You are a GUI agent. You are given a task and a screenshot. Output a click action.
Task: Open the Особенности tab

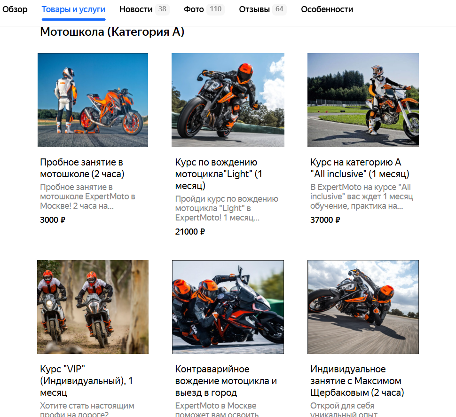pyautogui.click(x=327, y=9)
